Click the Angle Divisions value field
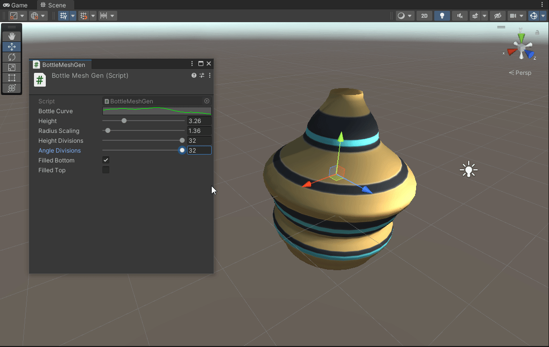The image size is (549, 347). coord(199,150)
